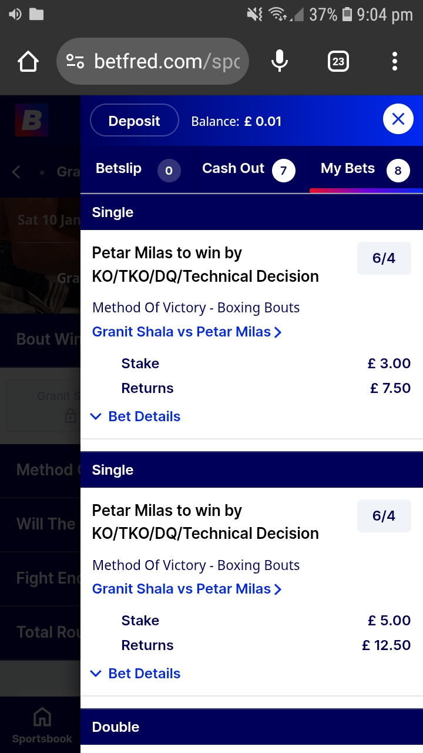Open first Granit Shala vs Petar Milas link
The width and height of the screenshot is (423, 753).
pyautogui.click(x=187, y=332)
